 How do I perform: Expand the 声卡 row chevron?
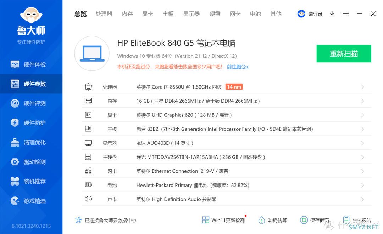click(x=362, y=199)
